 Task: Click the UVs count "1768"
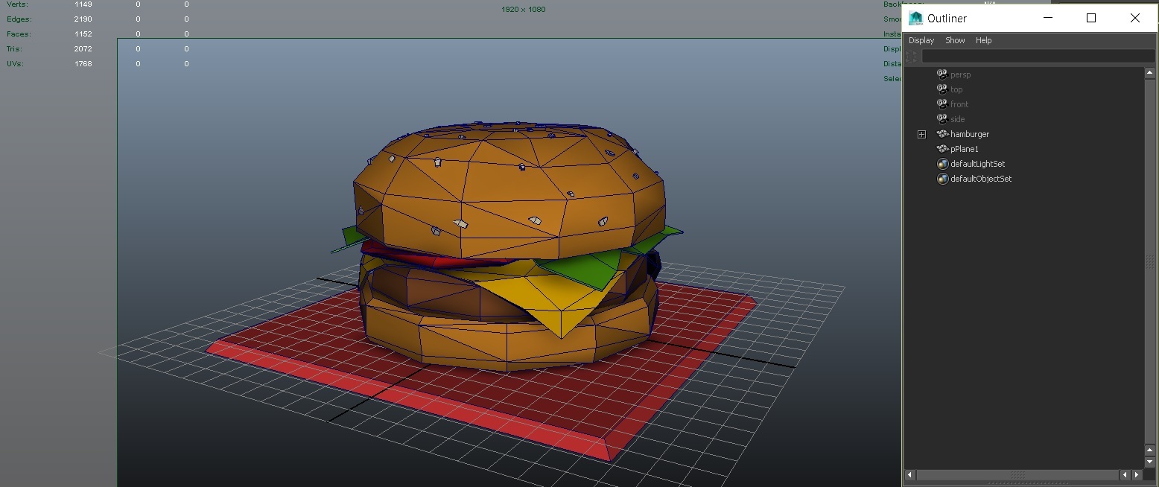point(83,63)
